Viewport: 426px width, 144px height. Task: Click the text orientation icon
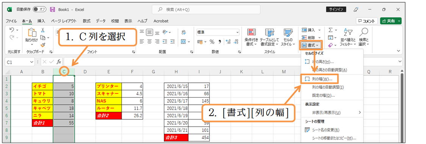[x=165, y=32]
